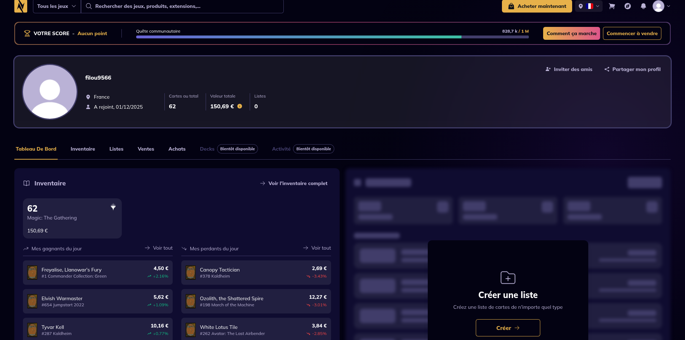Open the shopping cart icon
Viewport: 685px width, 340px height.
(x=612, y=6)
